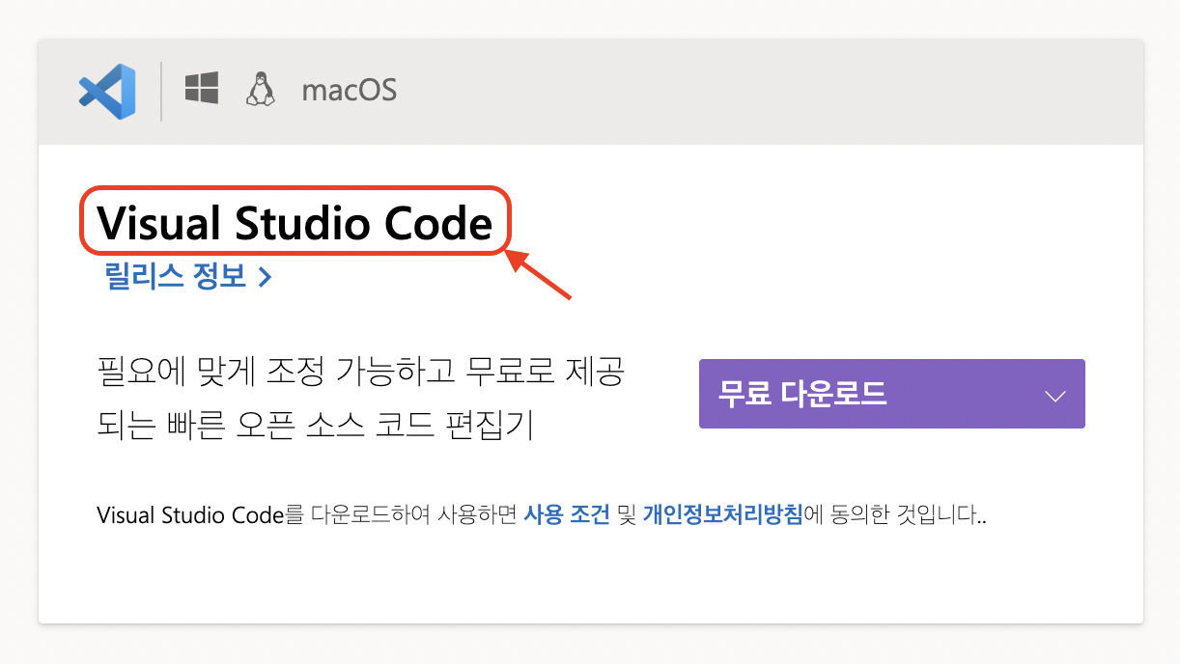Click the text 다운로드하여 사용하면 in the license notice
The height and width of the screenshot is (664, 1180).
point(414,515)
